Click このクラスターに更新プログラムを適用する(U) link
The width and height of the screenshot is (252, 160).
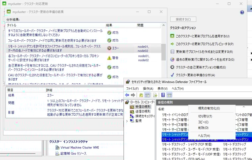pyautogui.click(x=203, y=36)
